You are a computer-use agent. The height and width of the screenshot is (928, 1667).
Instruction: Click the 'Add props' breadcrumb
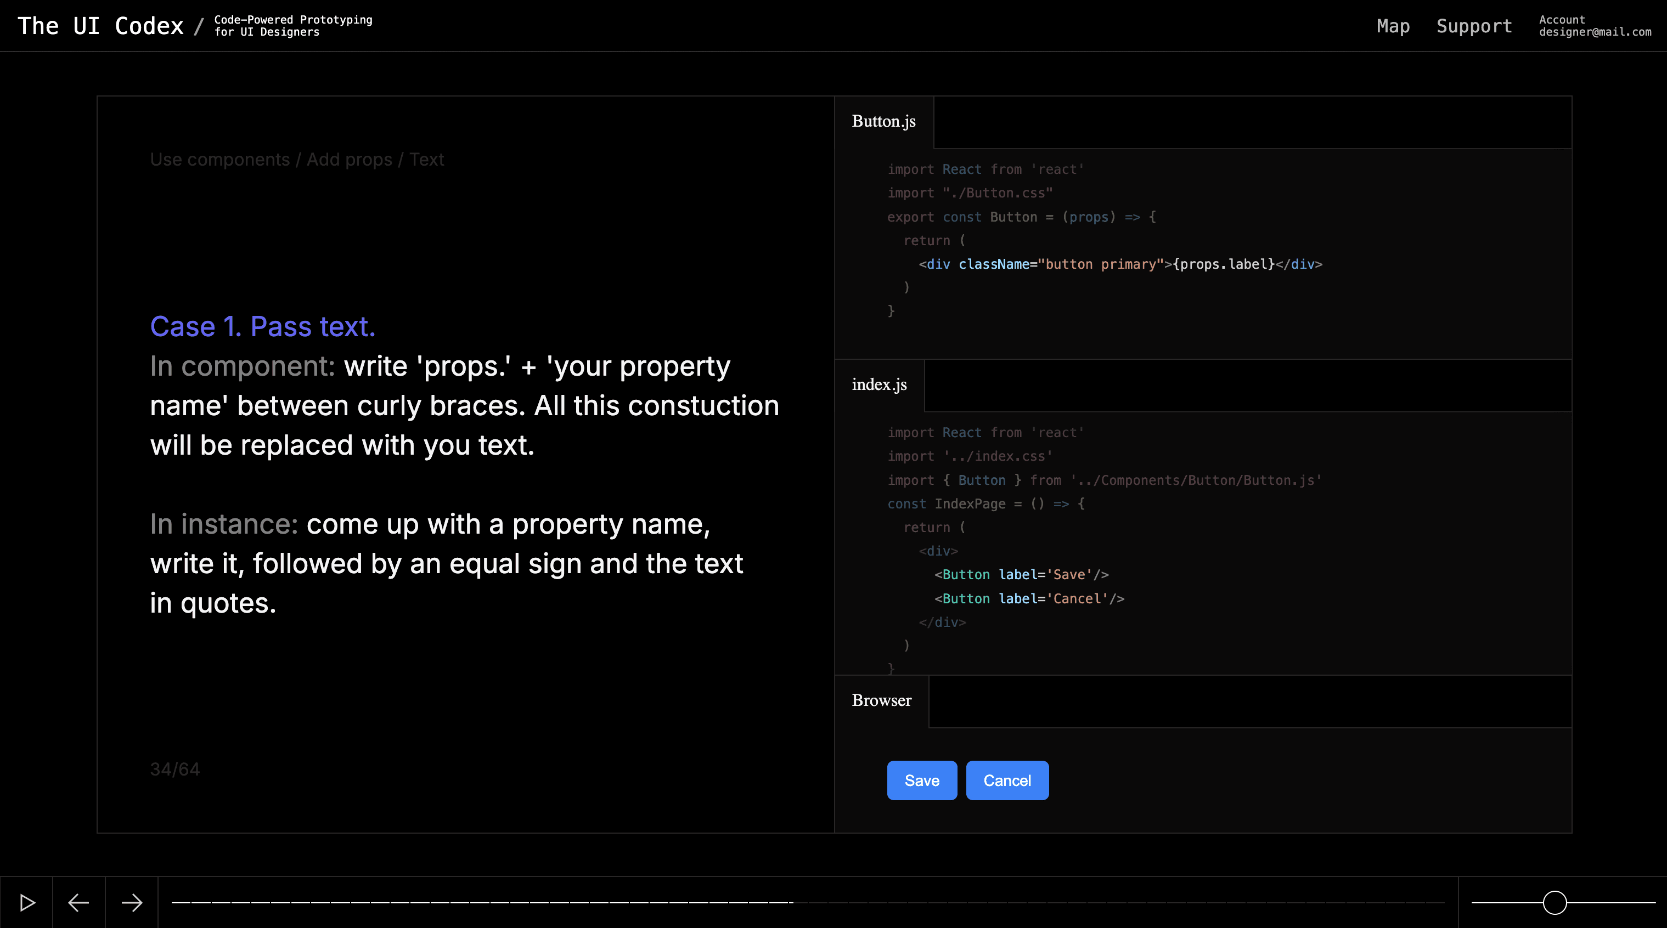pos(350,160)
